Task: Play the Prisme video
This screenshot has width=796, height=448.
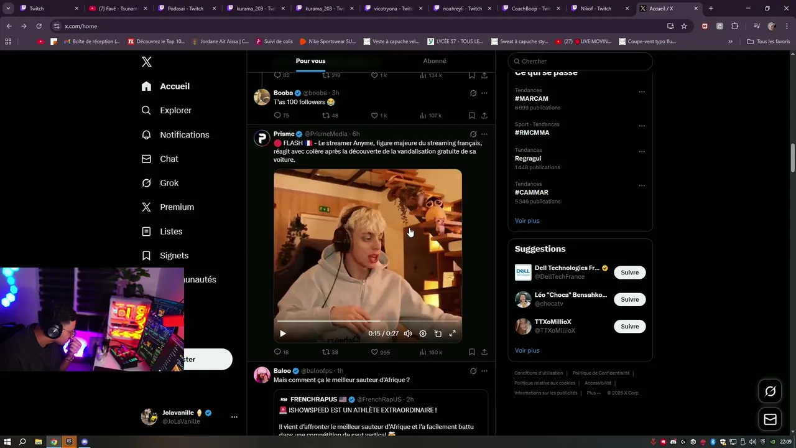Action: (283, 334)
